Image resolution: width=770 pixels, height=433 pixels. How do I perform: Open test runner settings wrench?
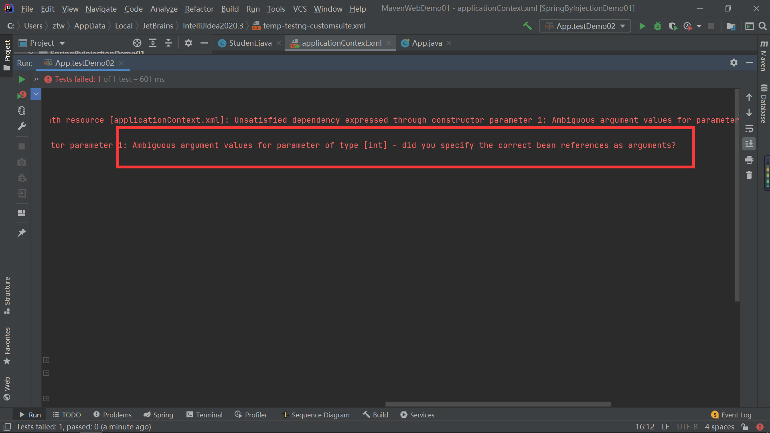click(22, 127)
